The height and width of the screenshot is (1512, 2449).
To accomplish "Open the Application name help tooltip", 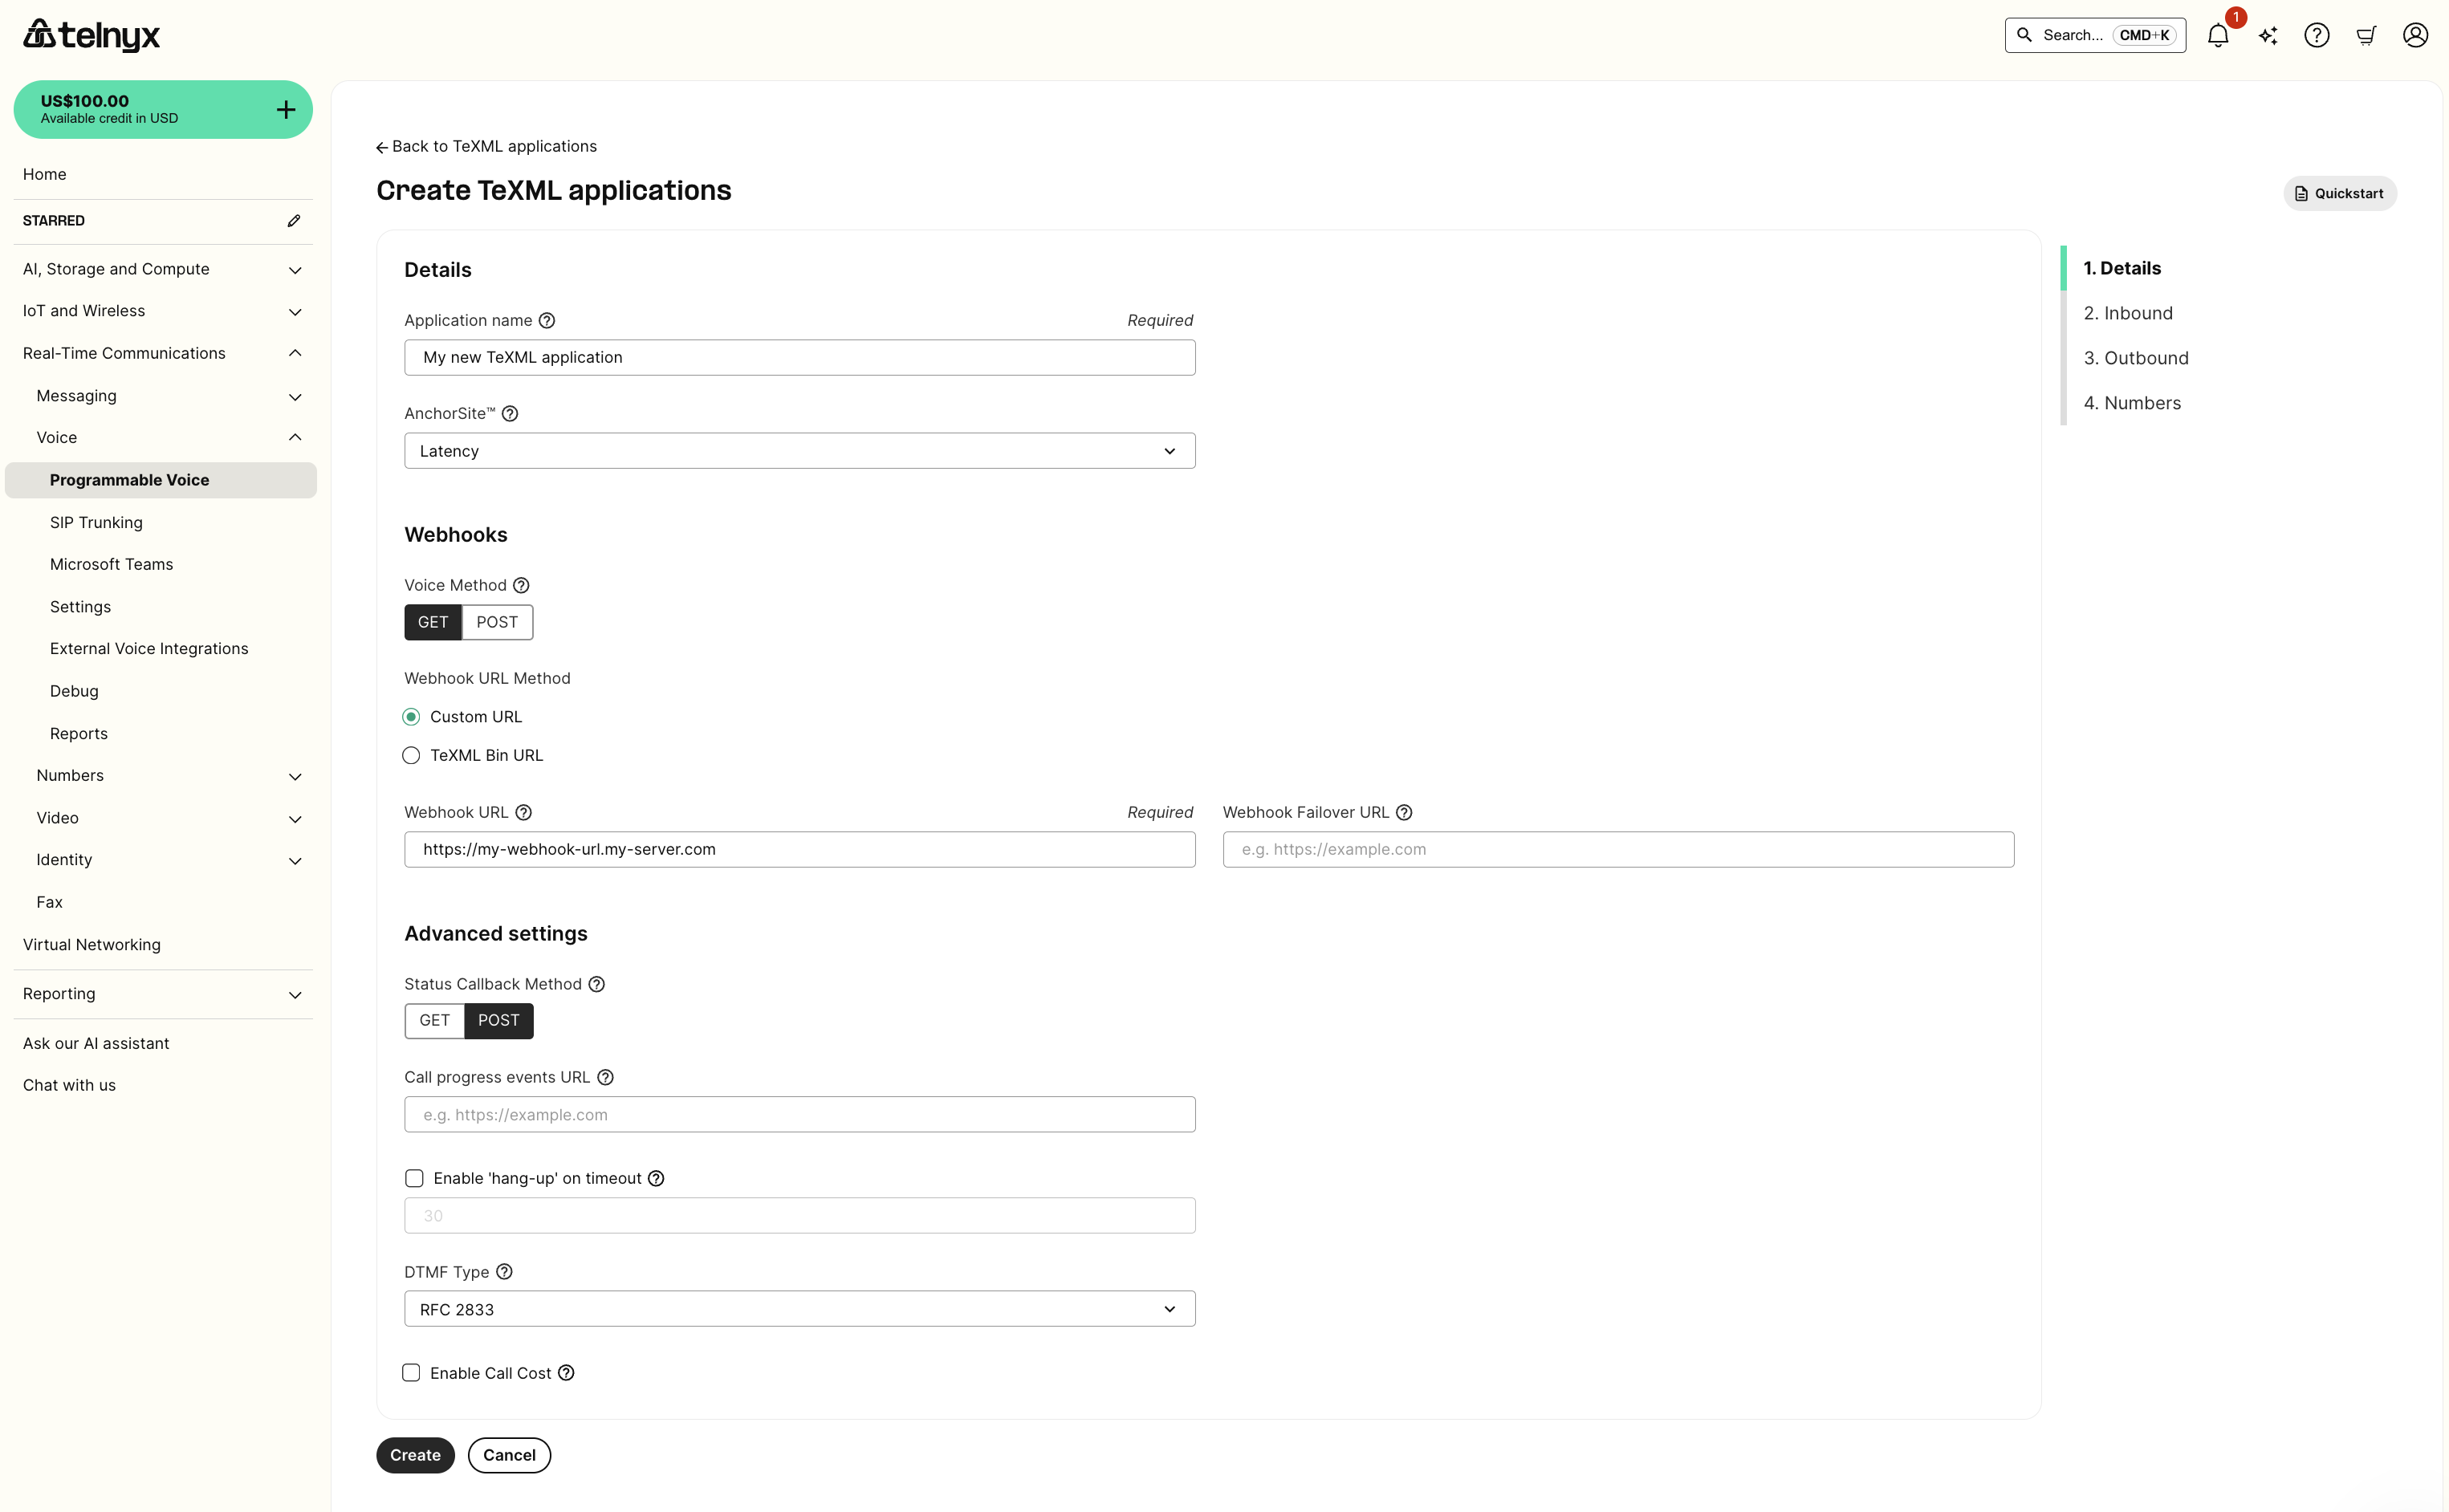I will point(547,320).
